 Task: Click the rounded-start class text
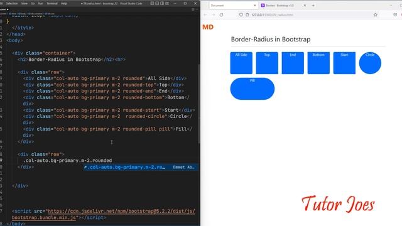point(141,110)
